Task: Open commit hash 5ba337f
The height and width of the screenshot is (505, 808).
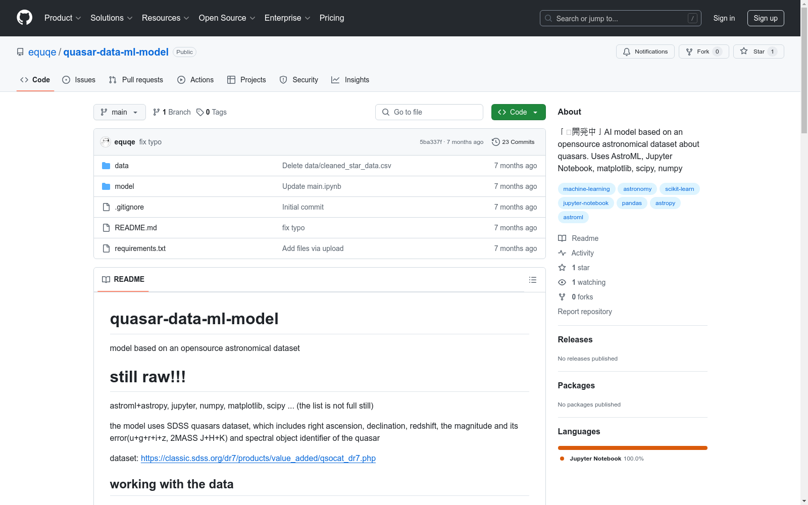Action: click(x=431, y=142)
